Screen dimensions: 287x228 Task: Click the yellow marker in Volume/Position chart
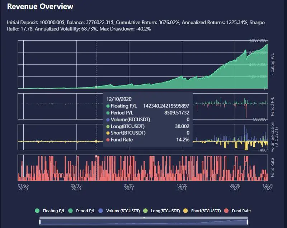96,141
